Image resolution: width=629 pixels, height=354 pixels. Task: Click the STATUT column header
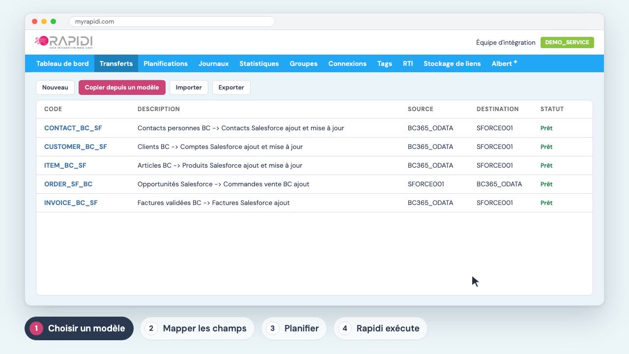coord(552,109)
